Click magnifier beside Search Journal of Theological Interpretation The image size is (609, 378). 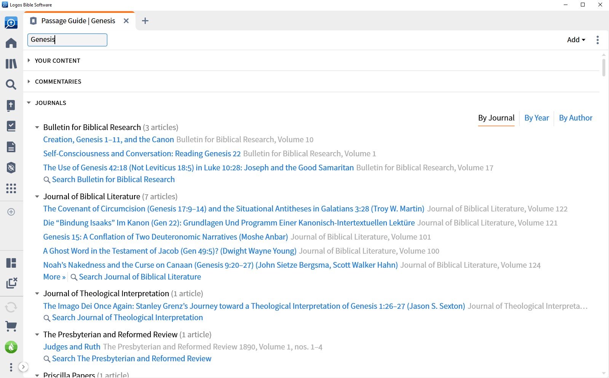pos(47,318)
